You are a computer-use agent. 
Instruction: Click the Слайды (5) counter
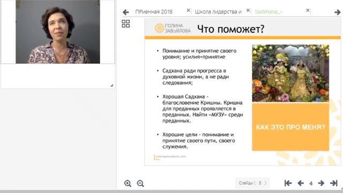(252, 183)
